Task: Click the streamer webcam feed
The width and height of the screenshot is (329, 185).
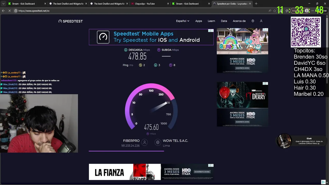Action: [39, 123]
